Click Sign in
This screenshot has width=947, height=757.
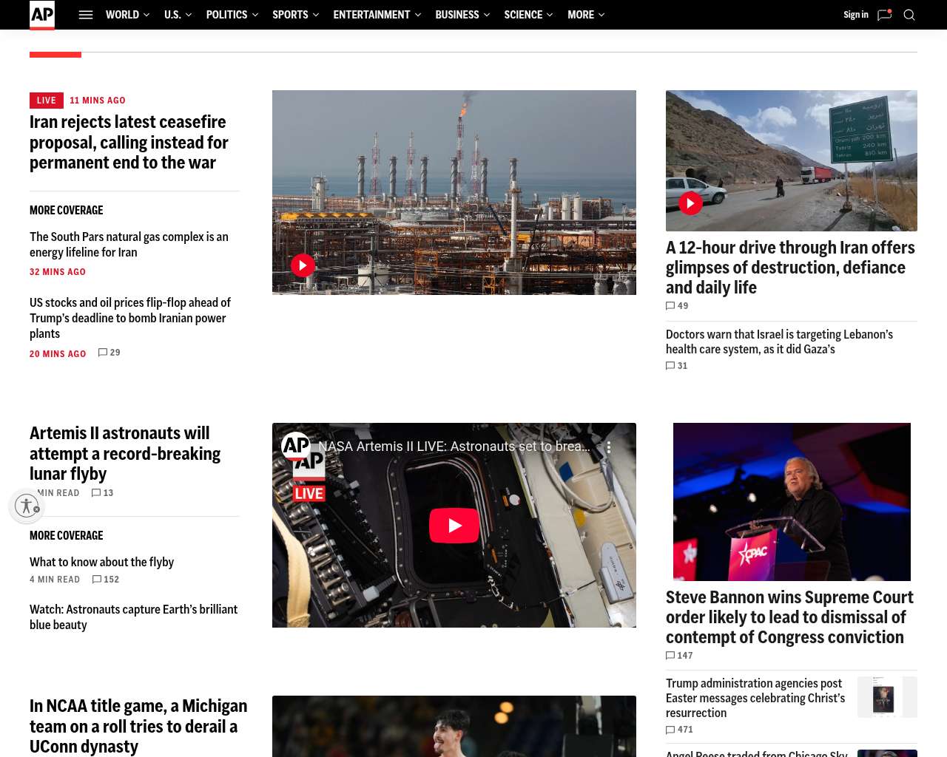pyautogui.click(x=856, y=15)
